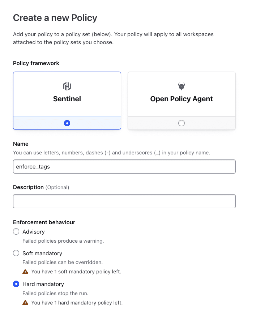The height and width of the screenshot is (311, 269).
Task: Choose Advisory enforcement behaviour
Action: pos(16,231)
